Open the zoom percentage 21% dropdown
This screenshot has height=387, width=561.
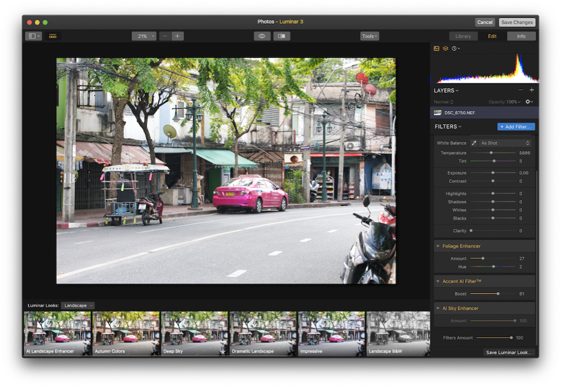[144, 36]
